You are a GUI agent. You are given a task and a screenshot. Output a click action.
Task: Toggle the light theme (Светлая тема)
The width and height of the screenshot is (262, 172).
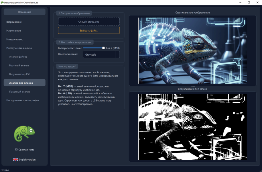click(x=24, y=150)
